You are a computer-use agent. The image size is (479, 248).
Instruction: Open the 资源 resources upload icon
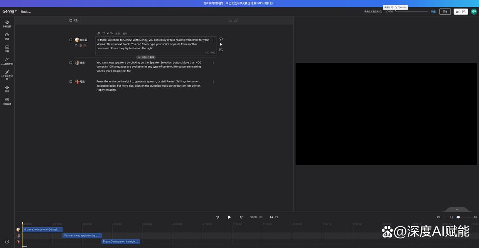[7, 36]
